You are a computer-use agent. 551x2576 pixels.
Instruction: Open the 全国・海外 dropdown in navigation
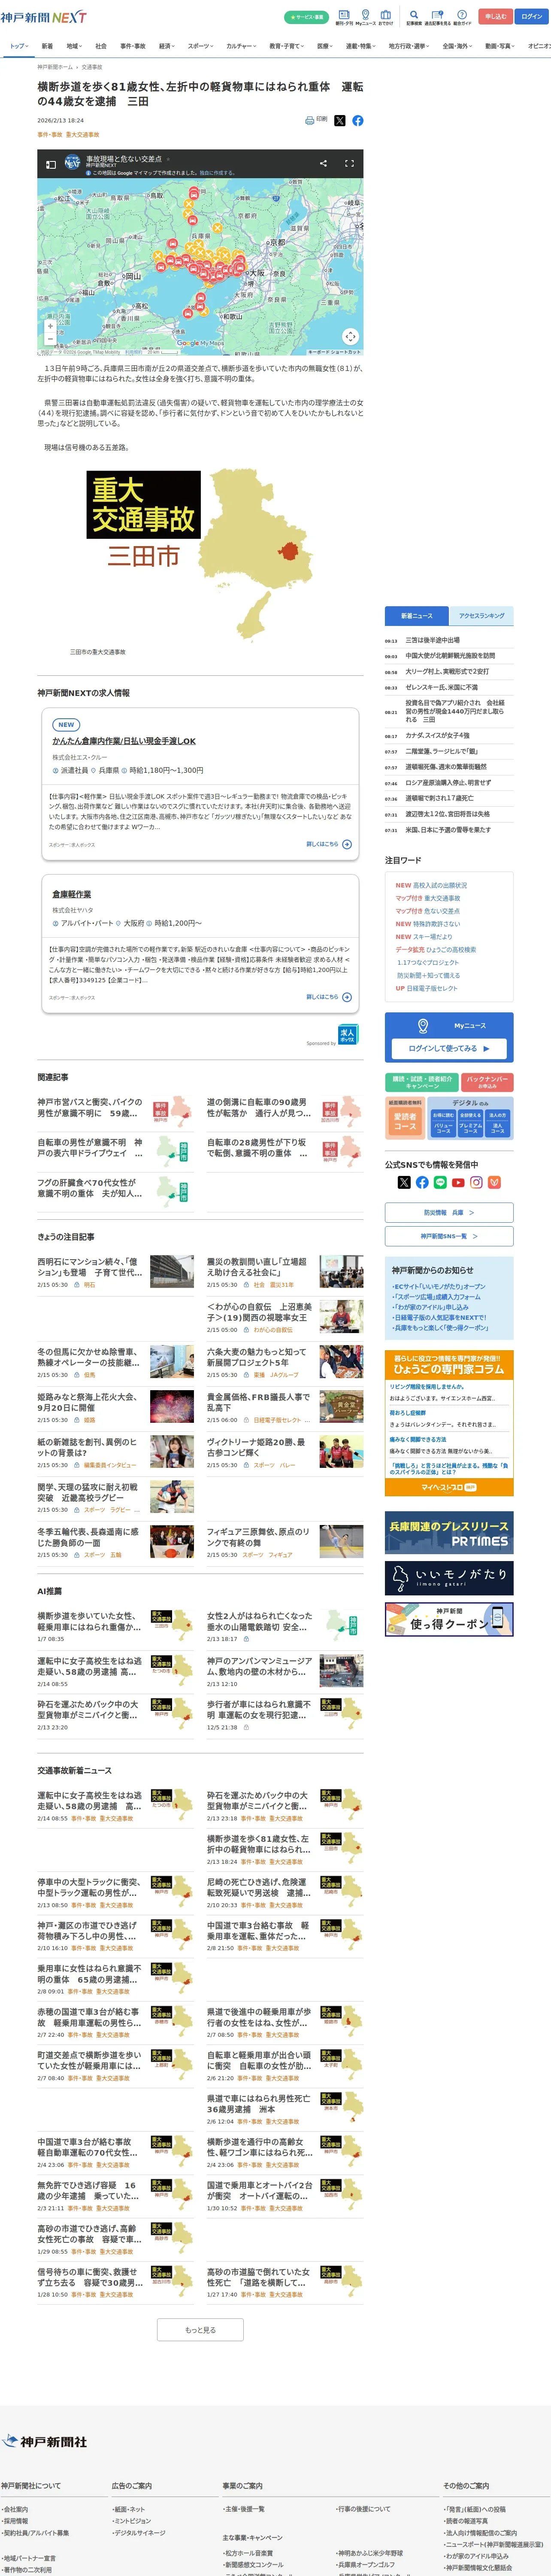coord(458,46)
